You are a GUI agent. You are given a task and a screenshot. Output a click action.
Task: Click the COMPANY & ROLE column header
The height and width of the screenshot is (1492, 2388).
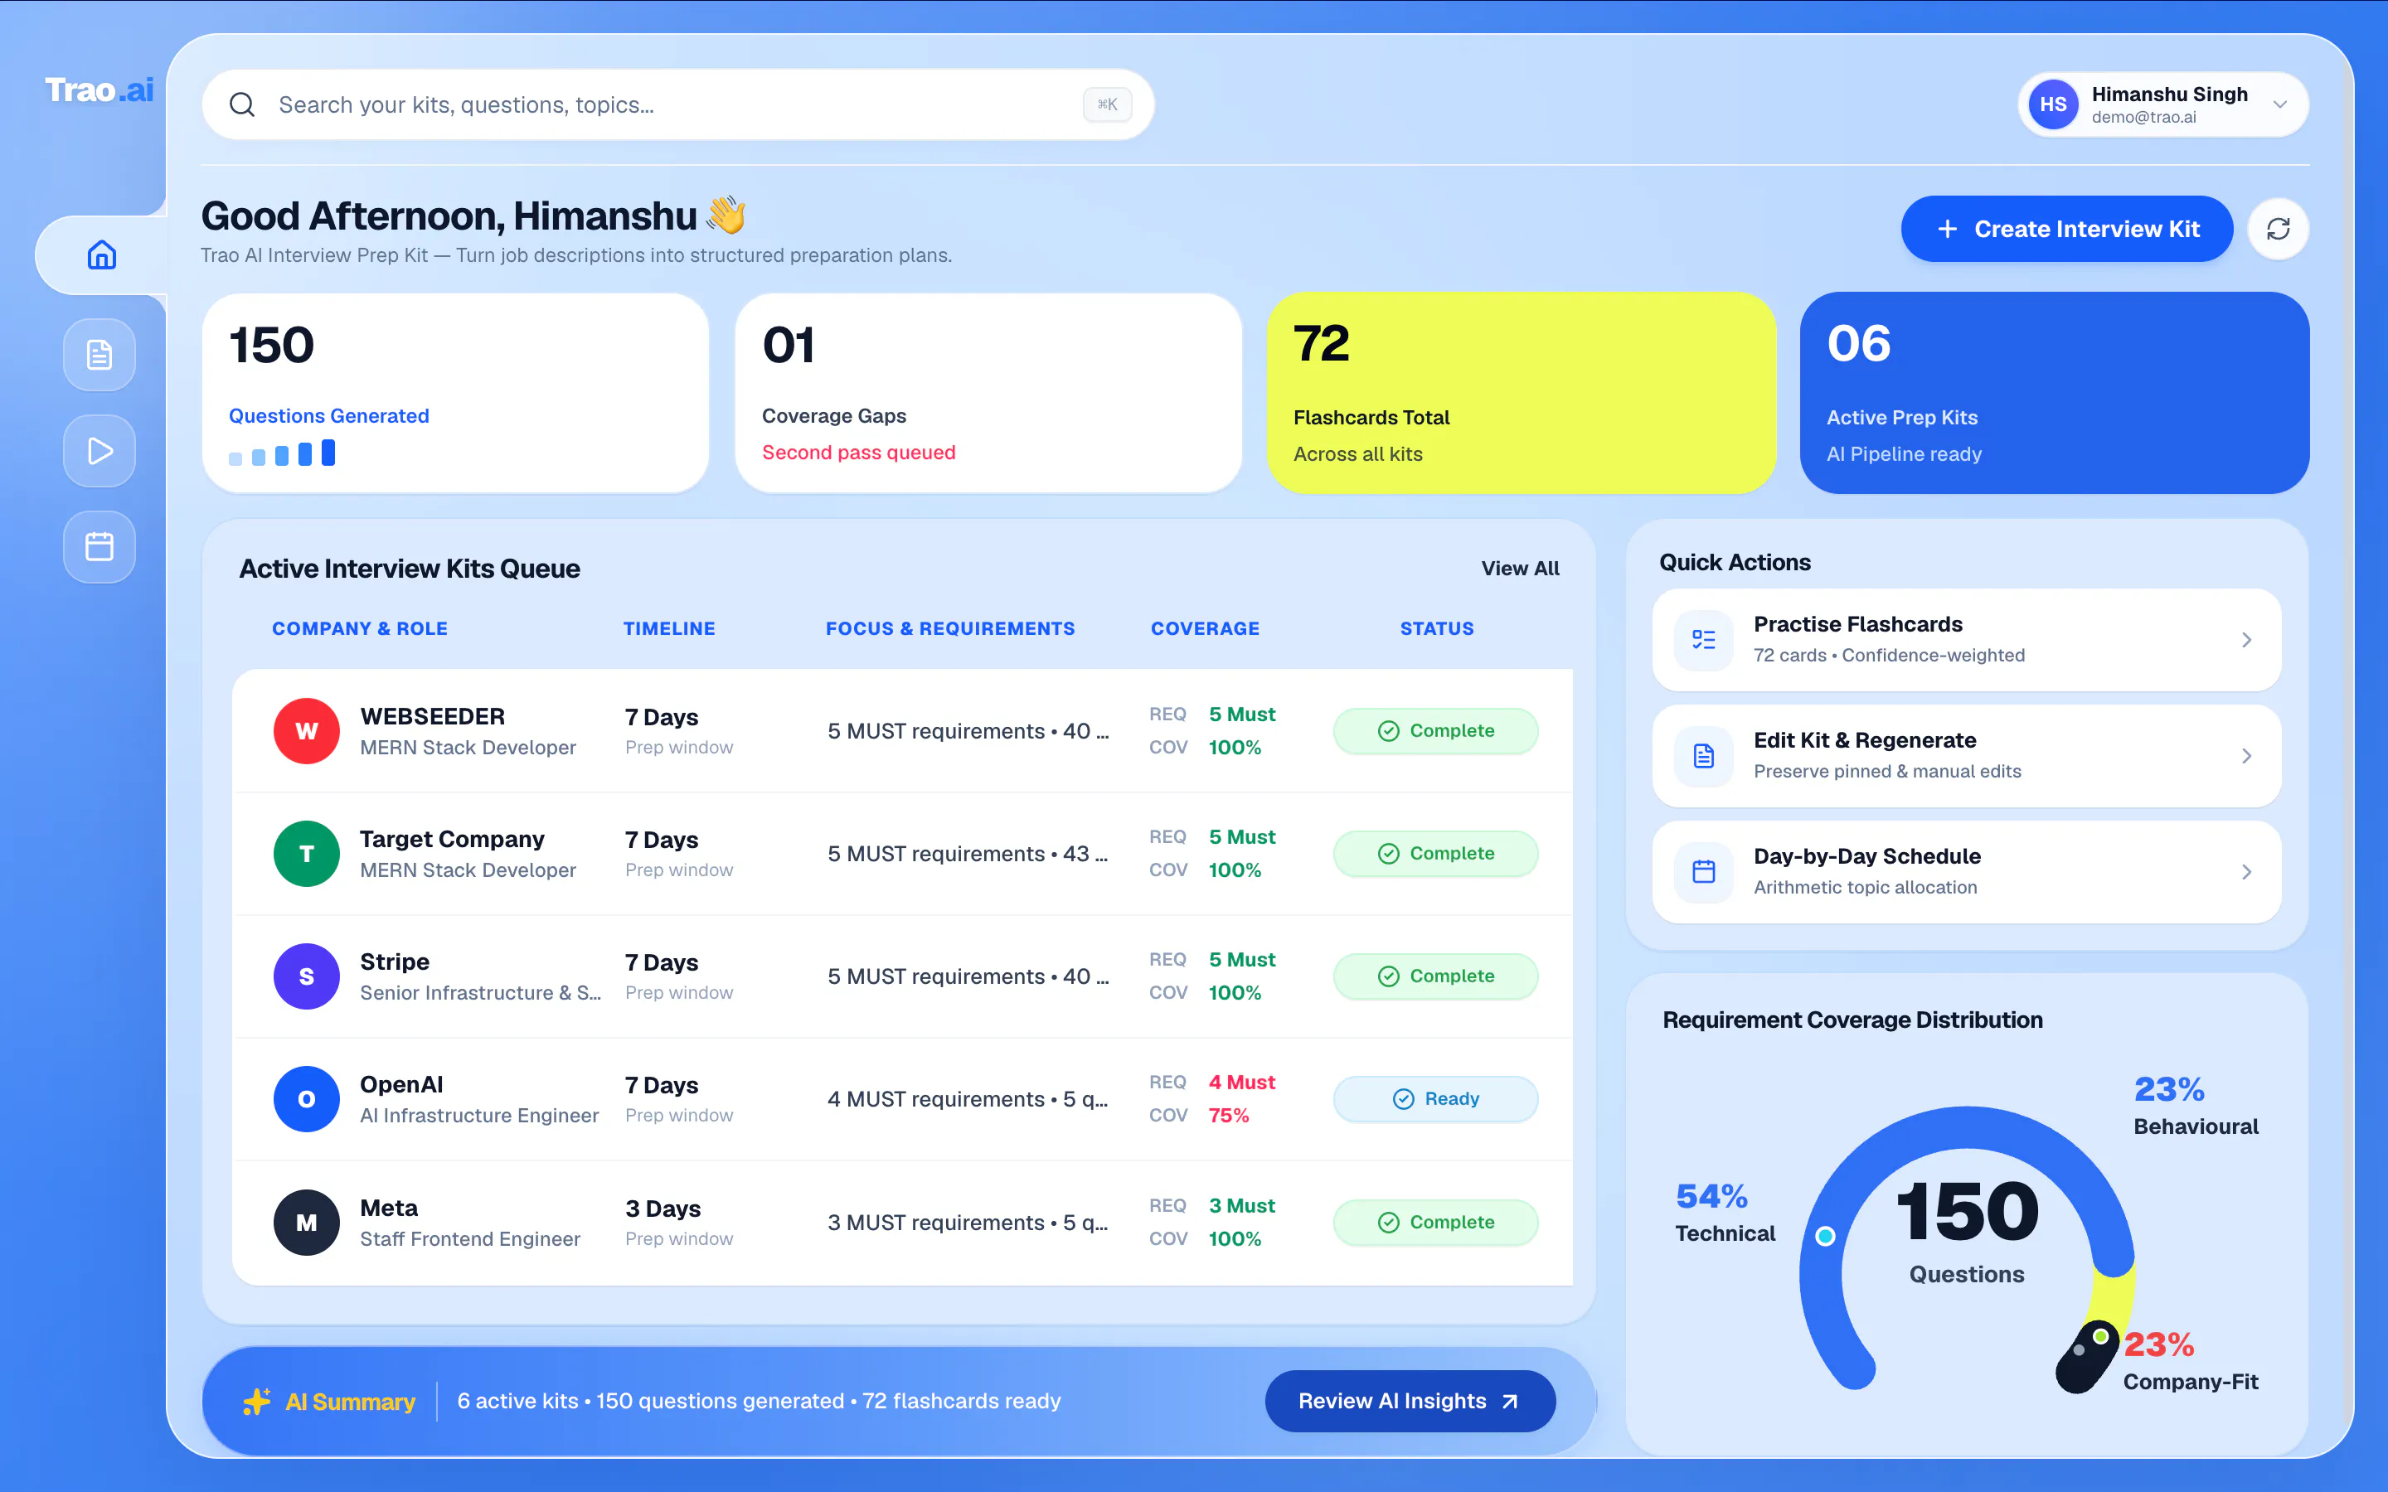359,628
